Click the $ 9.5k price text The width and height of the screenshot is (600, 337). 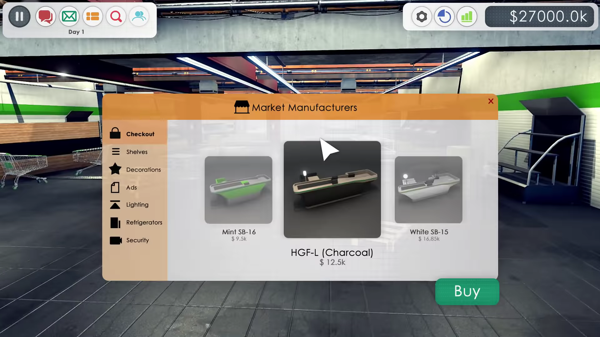(239, 239)
